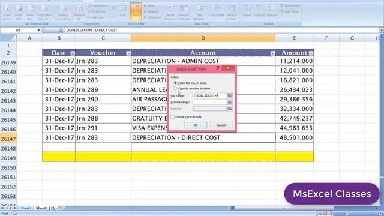This screenshot has height=216, width=384.
Task: Open data range Properties
Action: [96, 11]
